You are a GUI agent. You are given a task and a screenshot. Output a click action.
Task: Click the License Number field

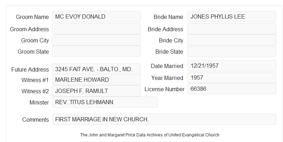coord(232,89)
